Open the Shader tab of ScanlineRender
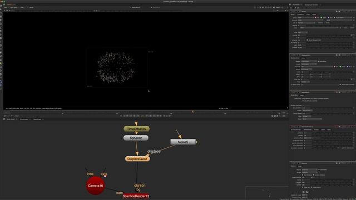The width and height of the screenshot is (356, 200). click(x=317, y=129)
